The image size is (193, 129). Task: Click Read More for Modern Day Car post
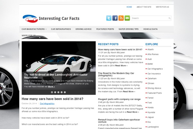point(129,92)
